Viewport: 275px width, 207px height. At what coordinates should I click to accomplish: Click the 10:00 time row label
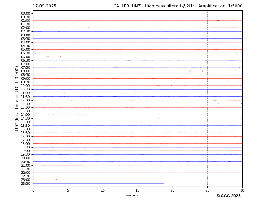[26, 86]
